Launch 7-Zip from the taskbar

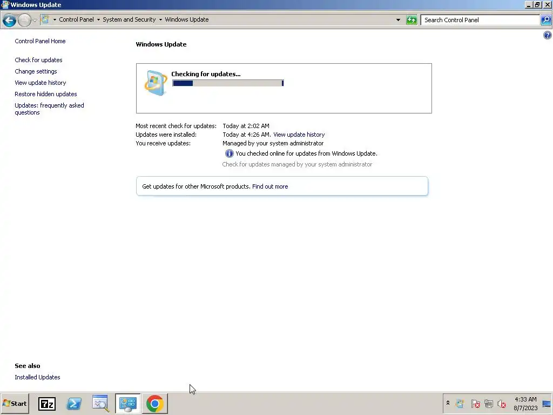[x=47, y=404]
